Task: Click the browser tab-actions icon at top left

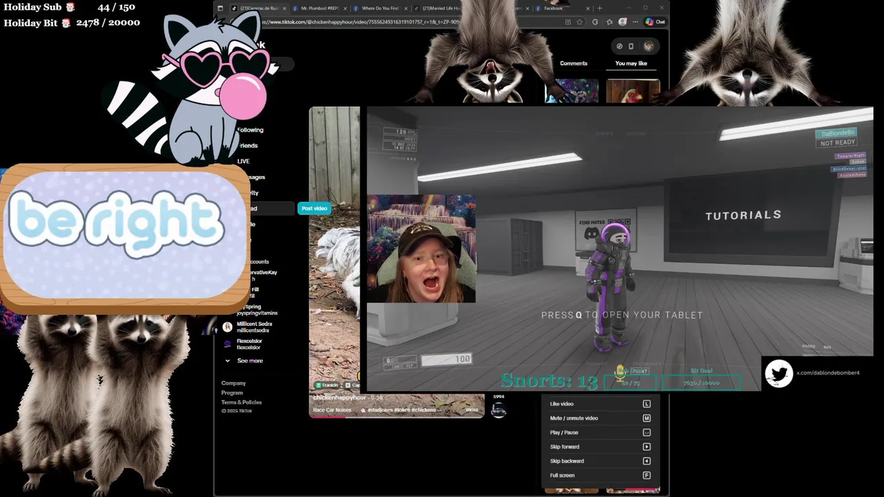Action: [221, 8]
